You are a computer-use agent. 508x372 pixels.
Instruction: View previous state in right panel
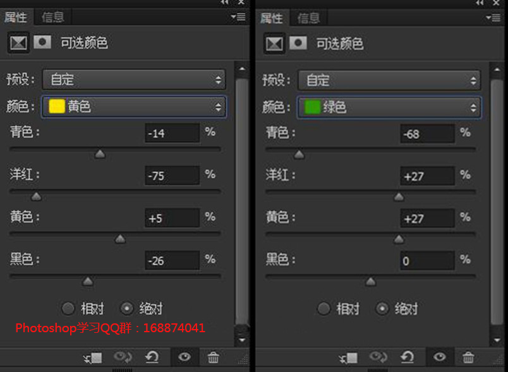[x=378, y=357]
